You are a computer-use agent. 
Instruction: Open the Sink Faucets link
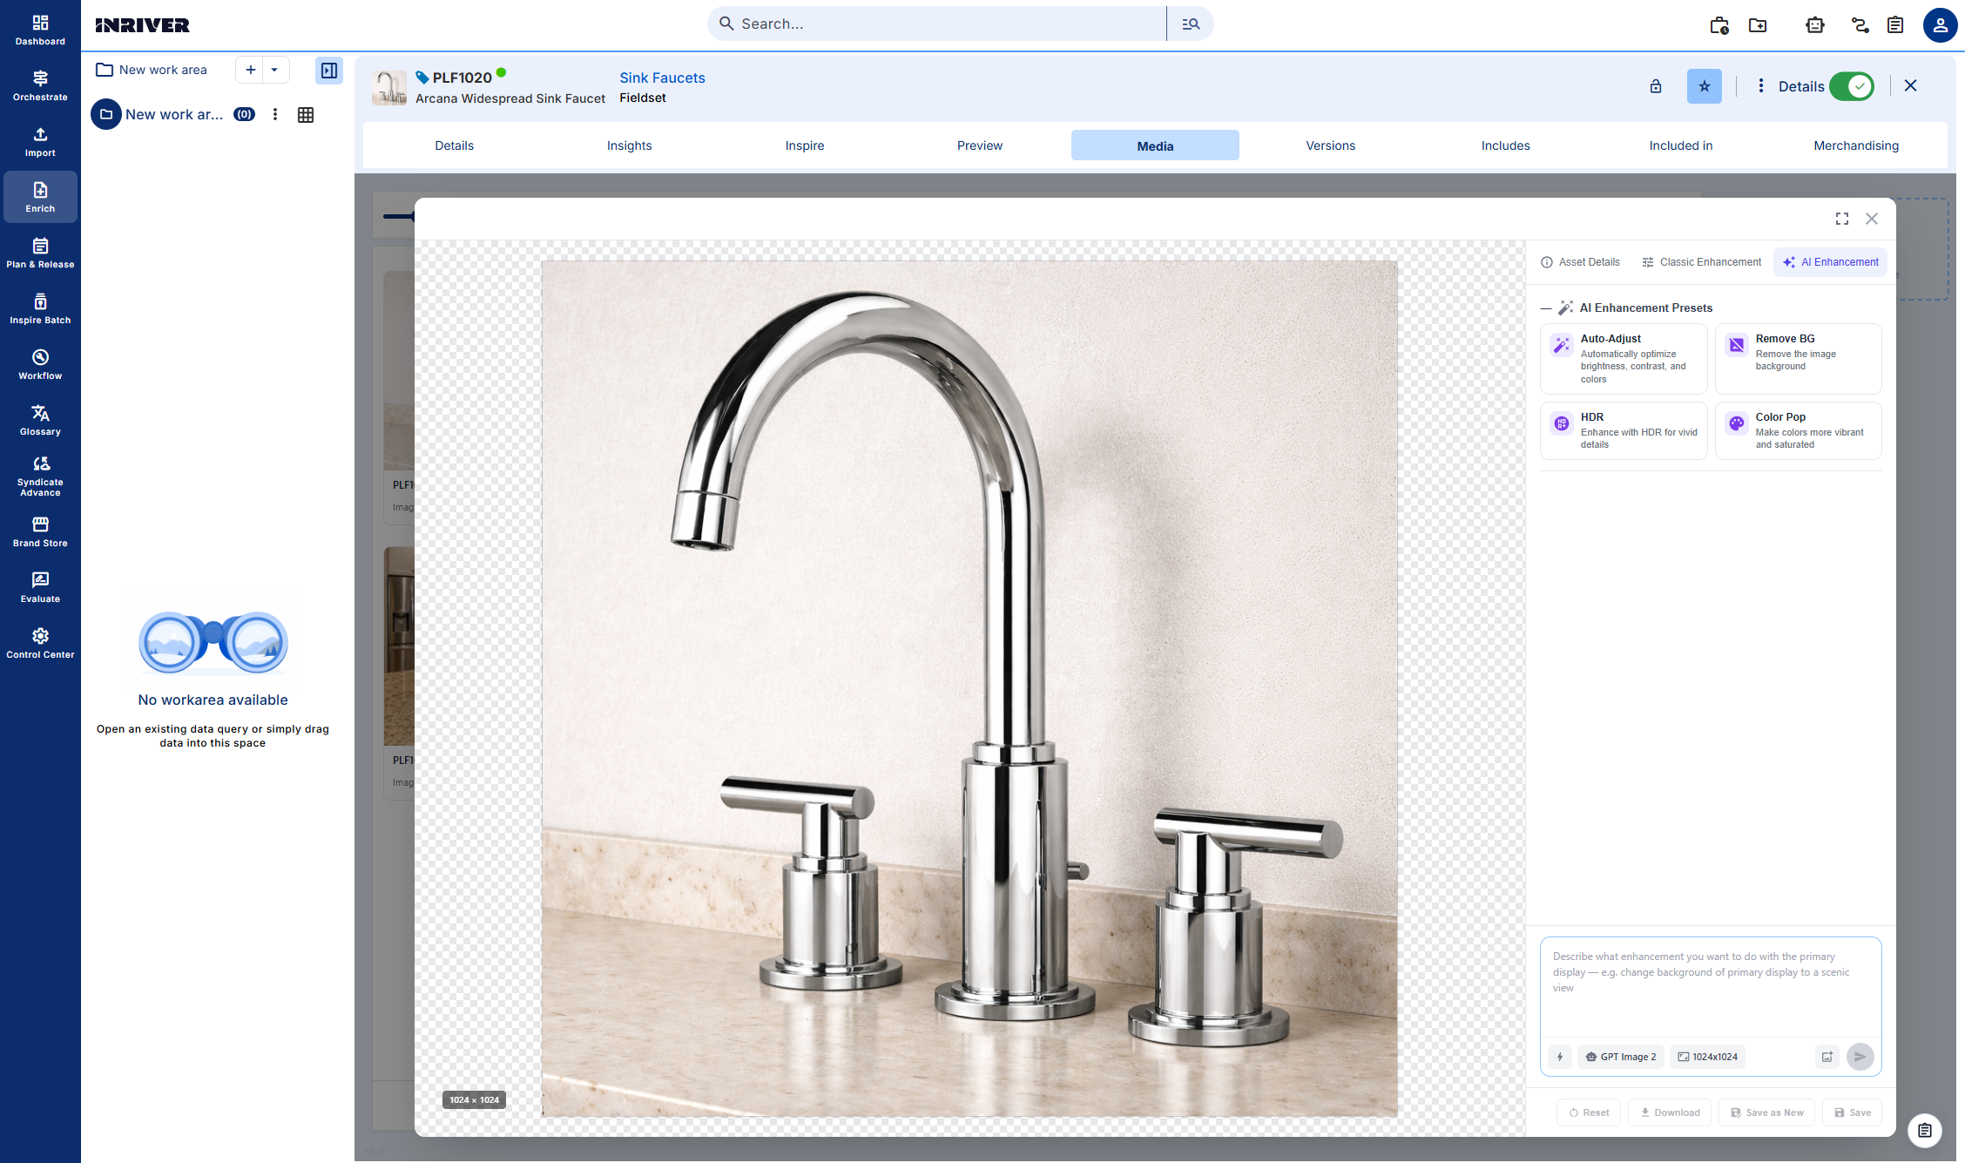662,78
